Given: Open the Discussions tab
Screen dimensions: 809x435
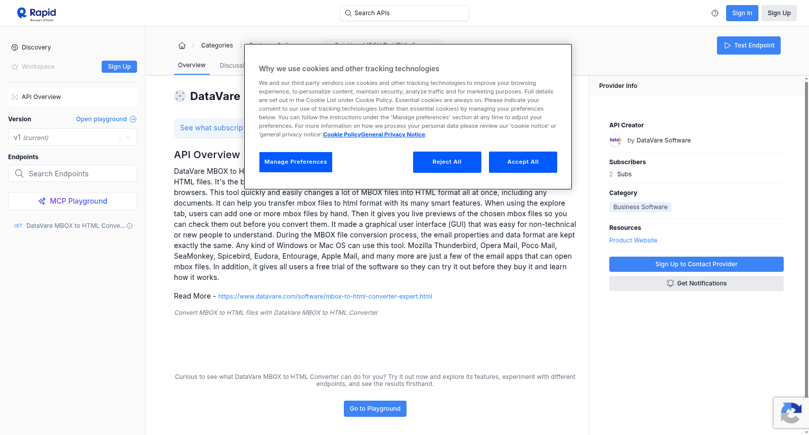Looking at the screenshot, I should [232, 66].
